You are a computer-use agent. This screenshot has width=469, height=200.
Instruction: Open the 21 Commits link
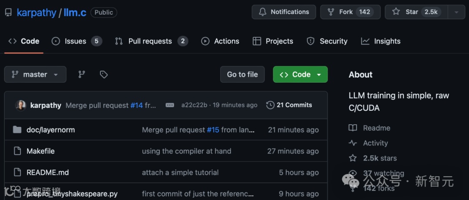[289, 105]
